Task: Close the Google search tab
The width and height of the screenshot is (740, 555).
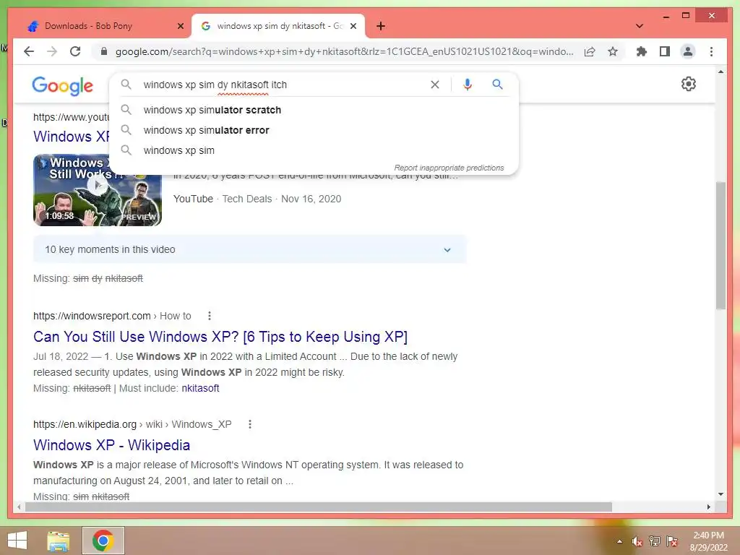Action: [353, 26]
